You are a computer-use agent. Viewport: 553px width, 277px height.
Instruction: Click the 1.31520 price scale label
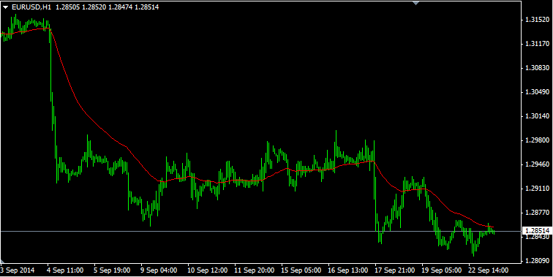pyautogui.click(x=537, y=20)
